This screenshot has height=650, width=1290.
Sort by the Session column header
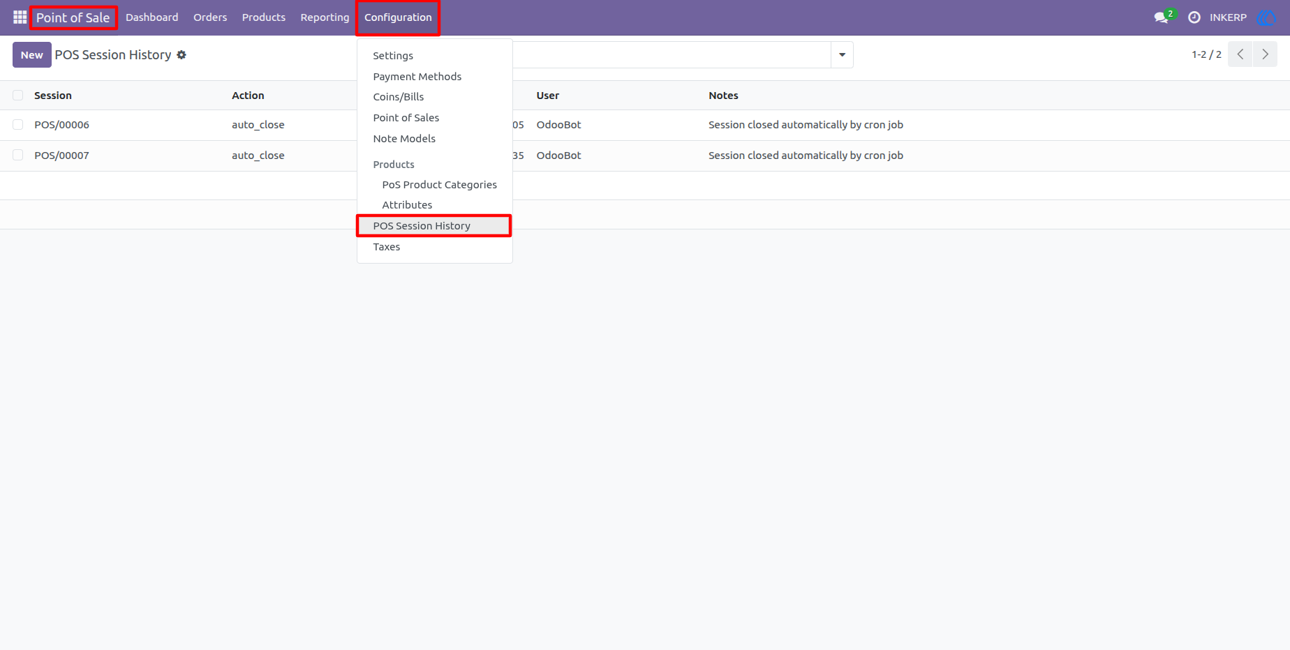pos(53,96)
